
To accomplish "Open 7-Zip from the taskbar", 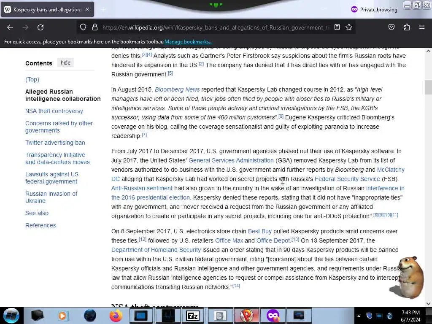I will tap(192, 316).
